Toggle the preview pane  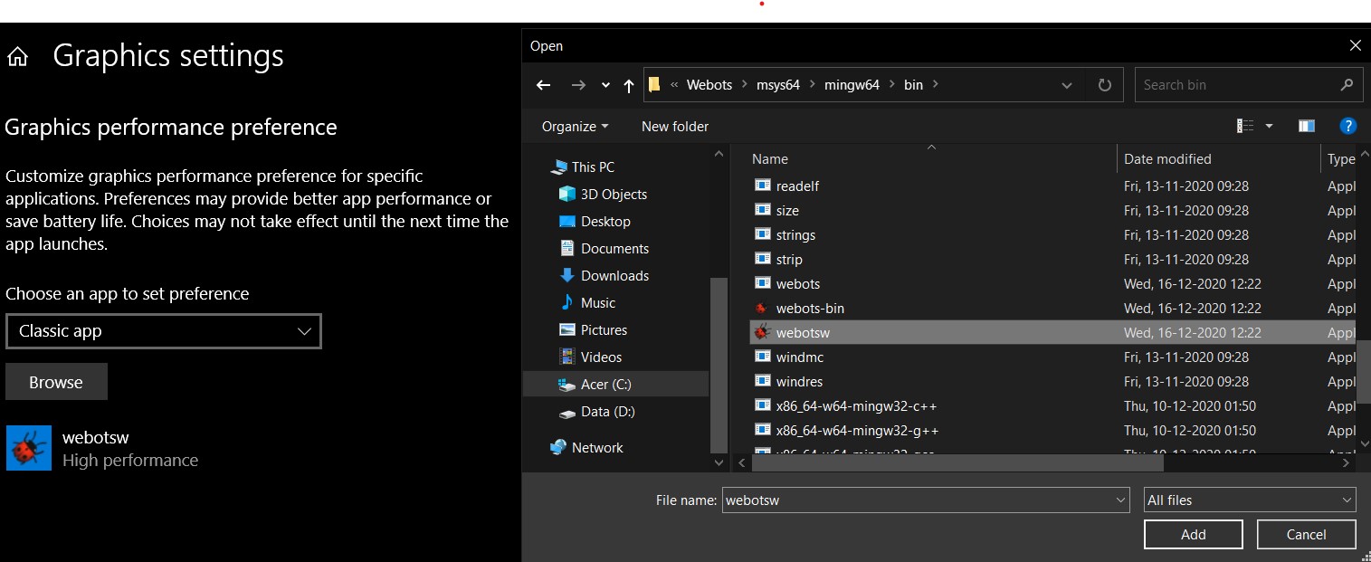[x=1306, y=127]
